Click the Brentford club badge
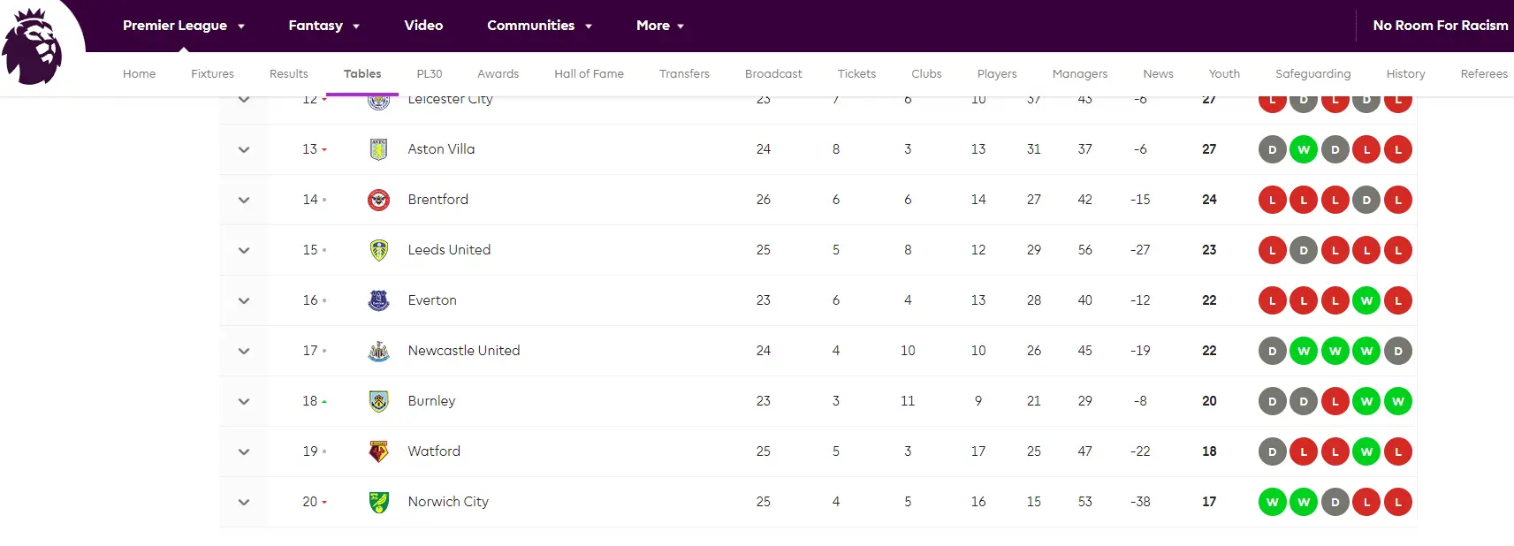This screenshot has height=546, width=1514. (378, 200)
